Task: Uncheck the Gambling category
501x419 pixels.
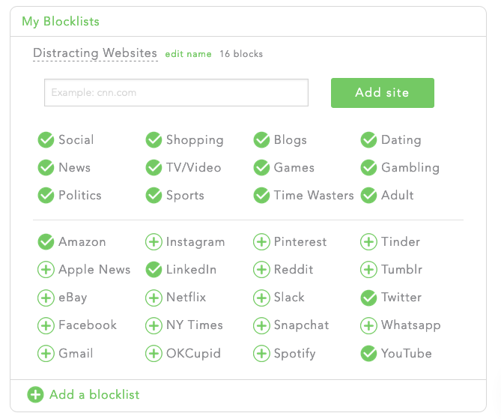Action: [368, 168]
